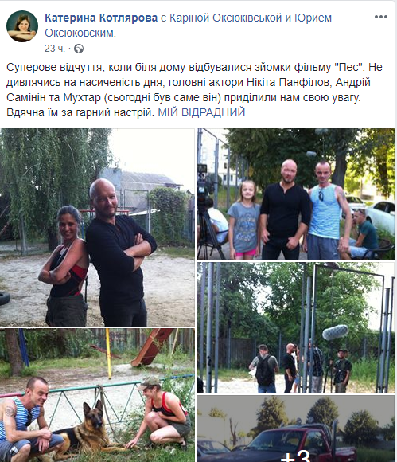
Task: Open Катерина Котлярова's profile picture
Action: [22, 26]
